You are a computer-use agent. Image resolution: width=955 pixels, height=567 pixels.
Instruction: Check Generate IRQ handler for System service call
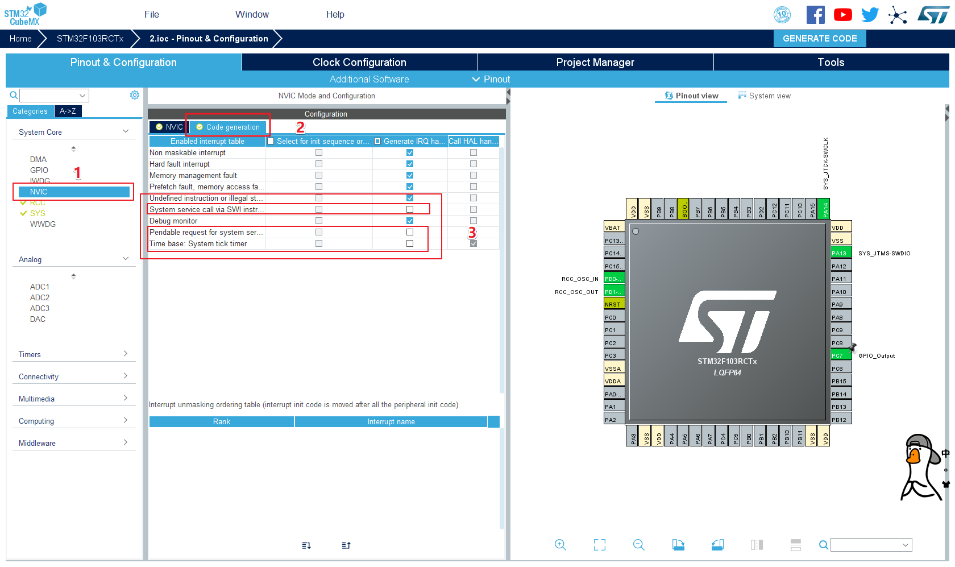410,209
